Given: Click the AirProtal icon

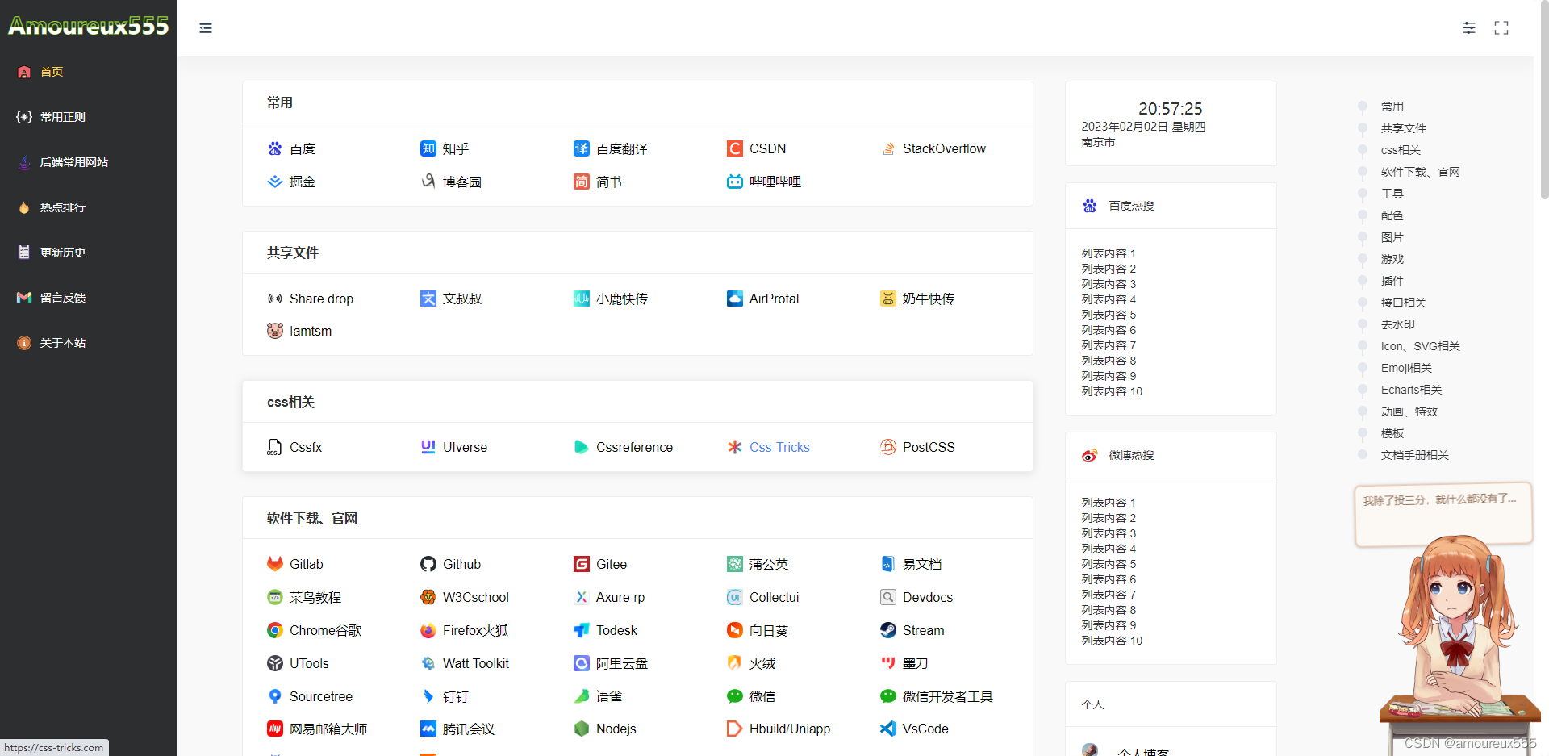Looking at the screenshot, I should pyautogui.click(x=735, y=299).
